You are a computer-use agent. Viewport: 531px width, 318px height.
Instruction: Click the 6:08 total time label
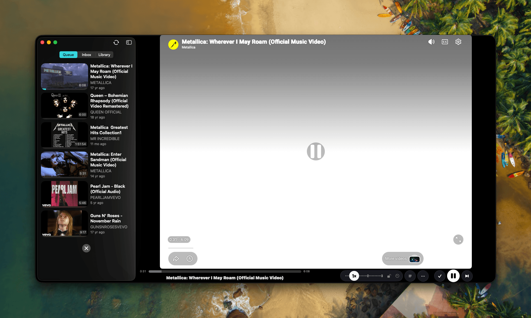pos(307,271)
